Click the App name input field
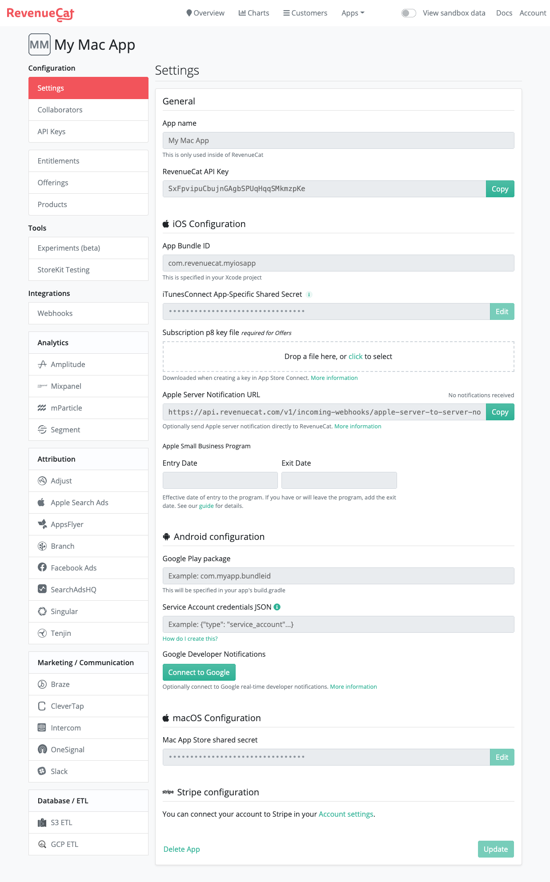 coord(338,140)
